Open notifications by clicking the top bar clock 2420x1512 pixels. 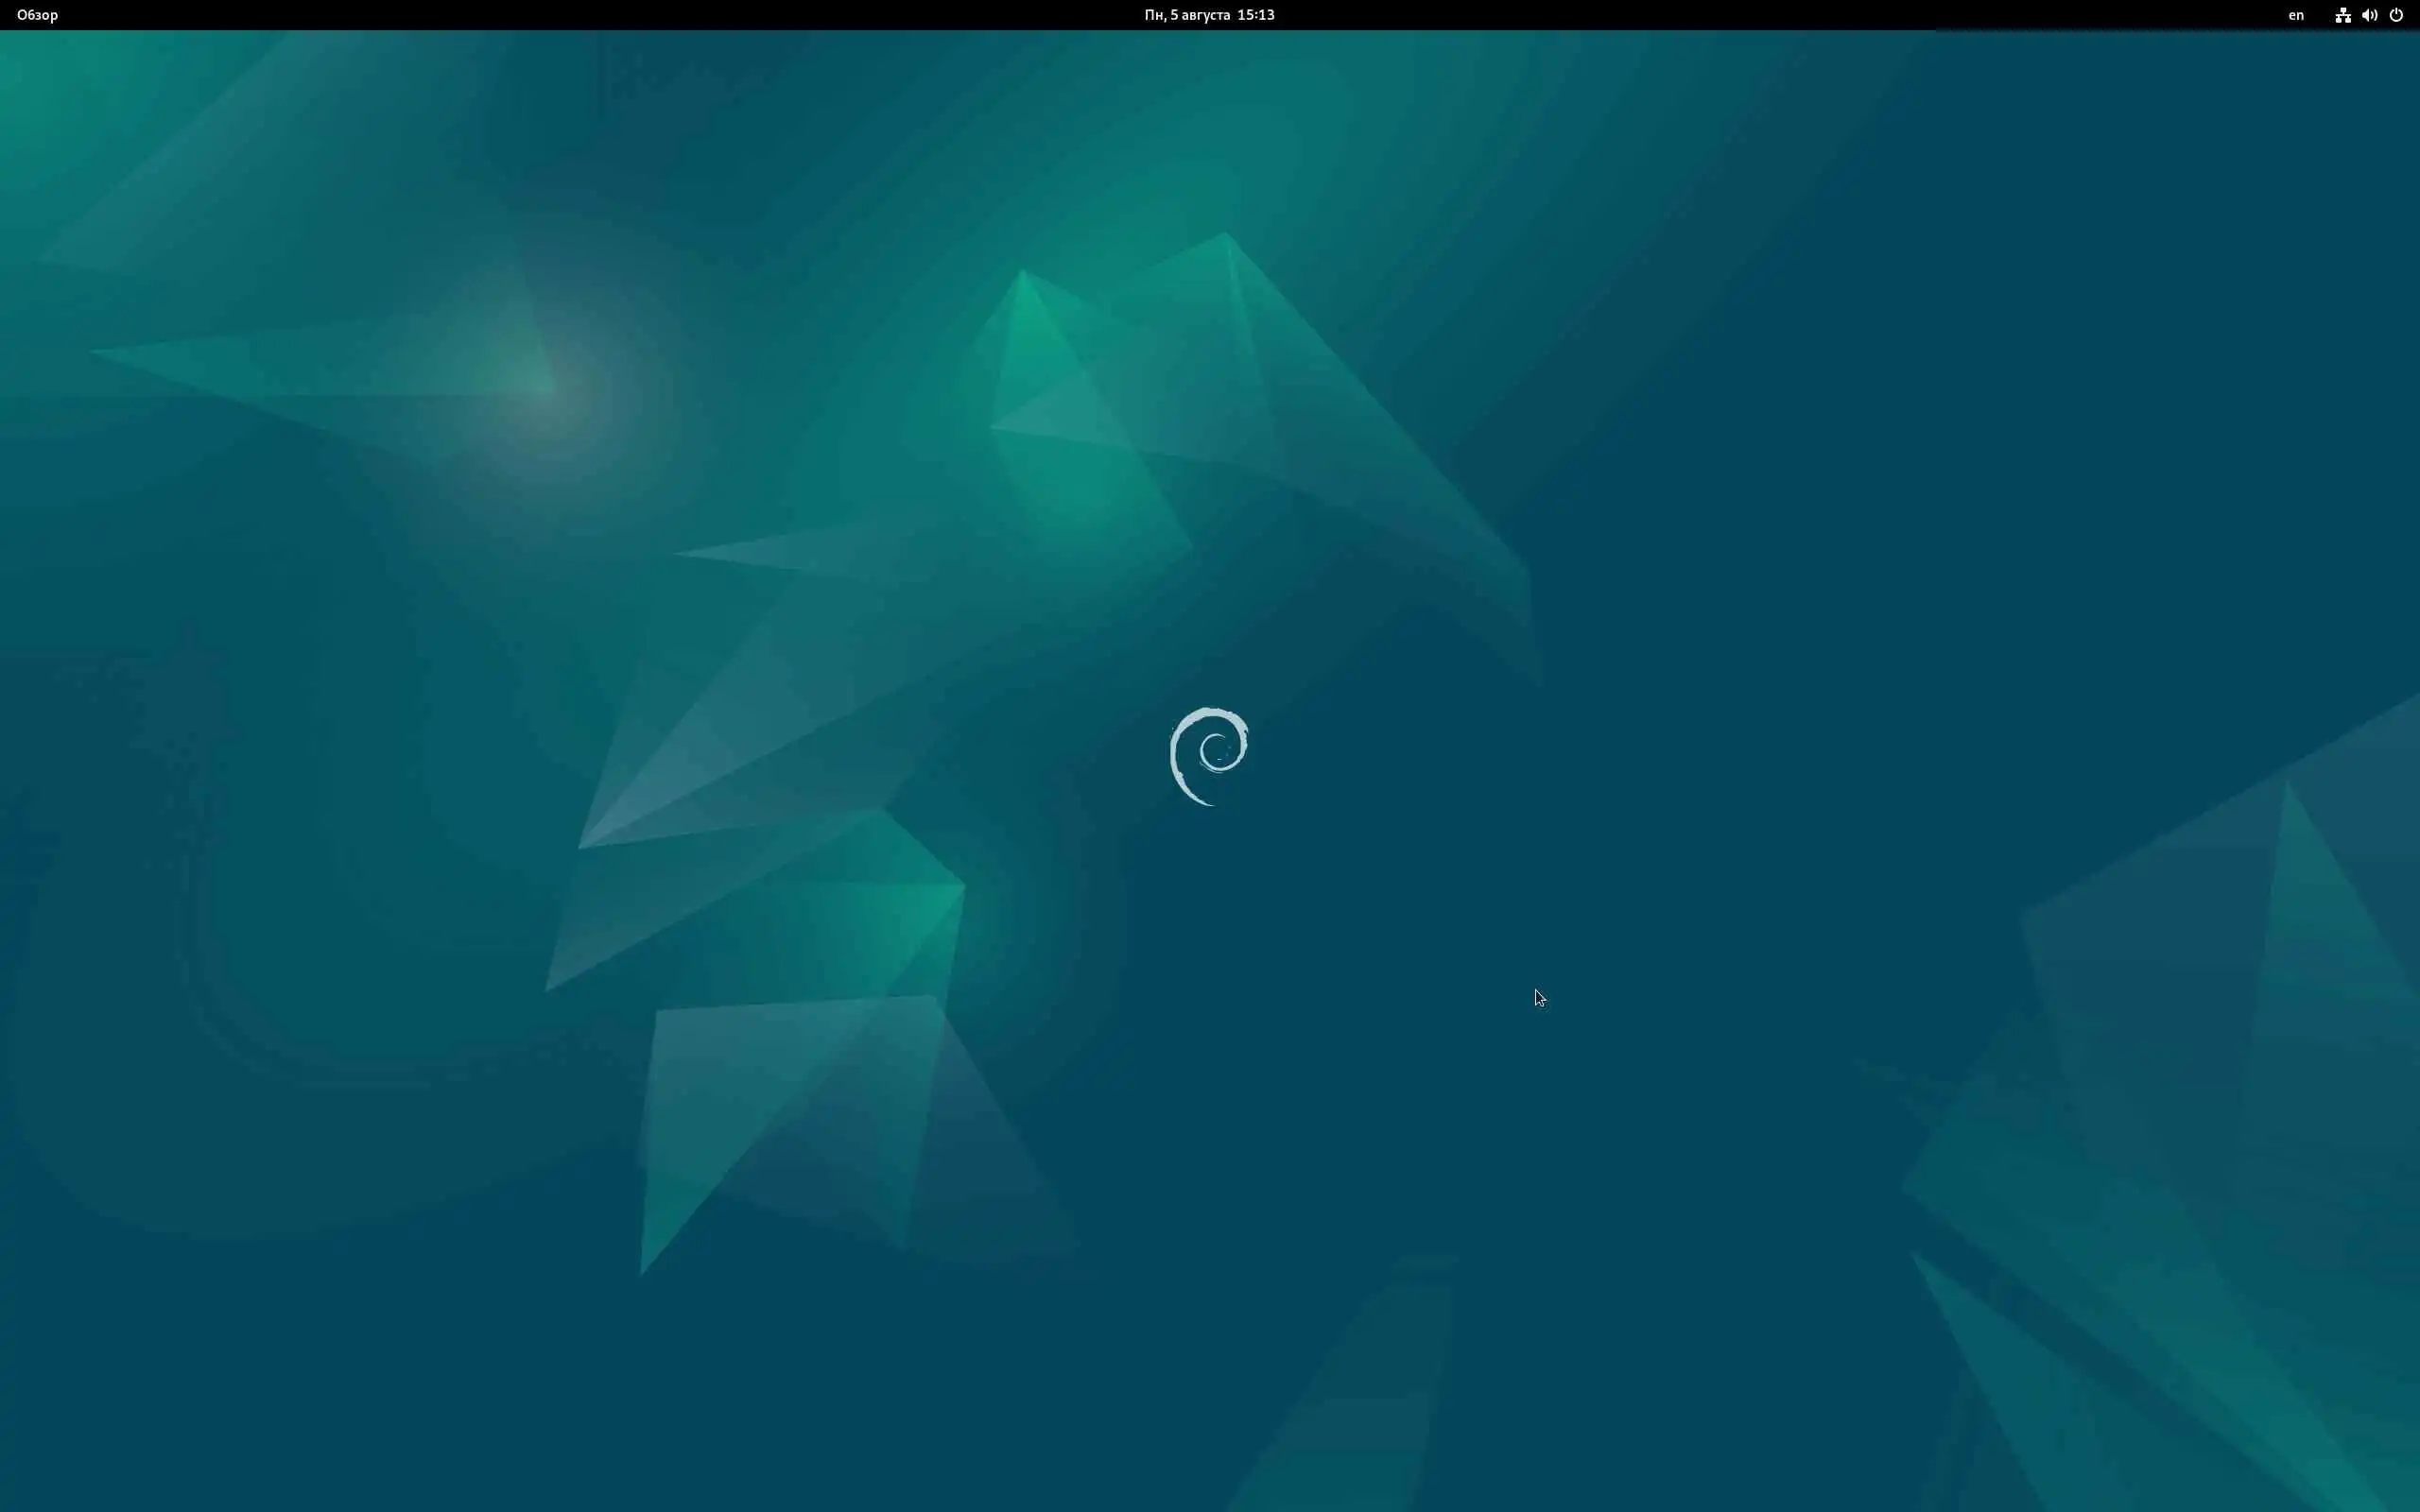1255,15
